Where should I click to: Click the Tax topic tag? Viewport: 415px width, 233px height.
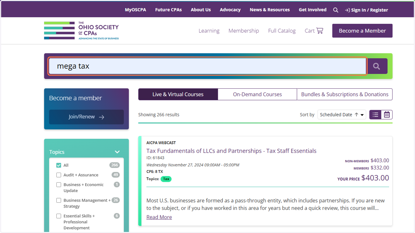pos(166,179)
